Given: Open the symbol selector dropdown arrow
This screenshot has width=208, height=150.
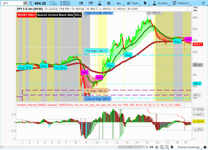Looking at the screenshot, I should pyautogui.click(x=25, y=3).
